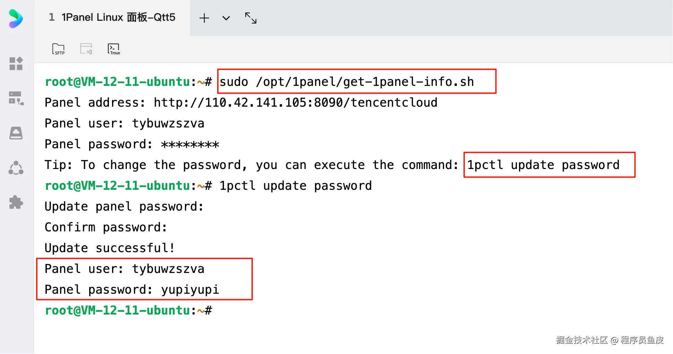Open the three-node cluster sidebar icon
The height and width of the screenshot is (354, 673).
(16, 168)
